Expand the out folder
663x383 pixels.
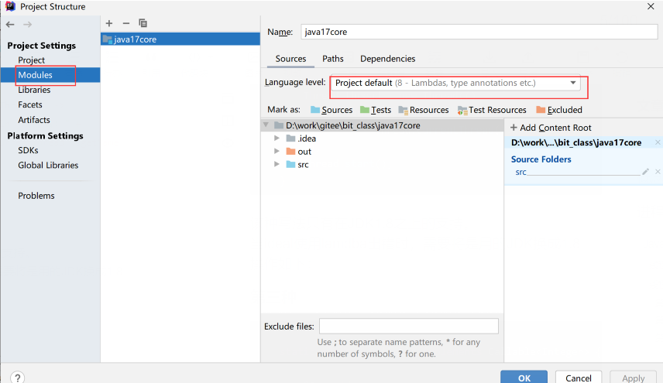click(x=277, y=151)
